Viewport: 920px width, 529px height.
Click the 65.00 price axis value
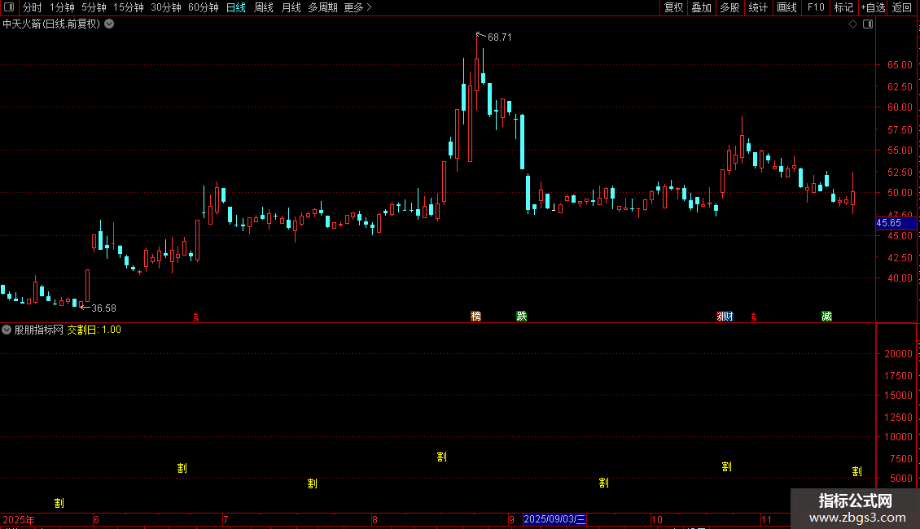click(900, 65)
